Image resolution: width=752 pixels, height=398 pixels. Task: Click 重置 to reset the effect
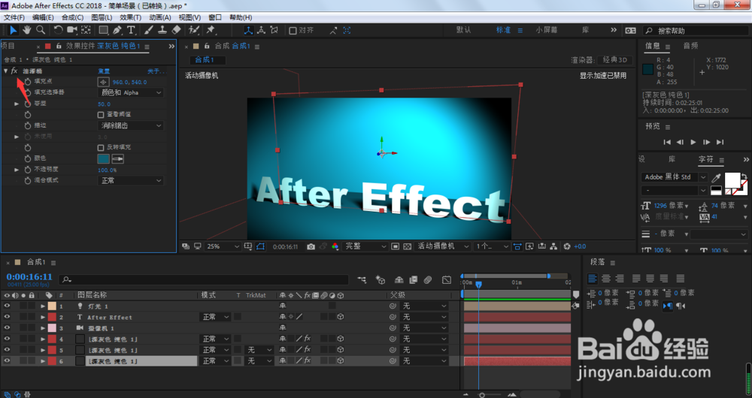click(x=104, y=71)
